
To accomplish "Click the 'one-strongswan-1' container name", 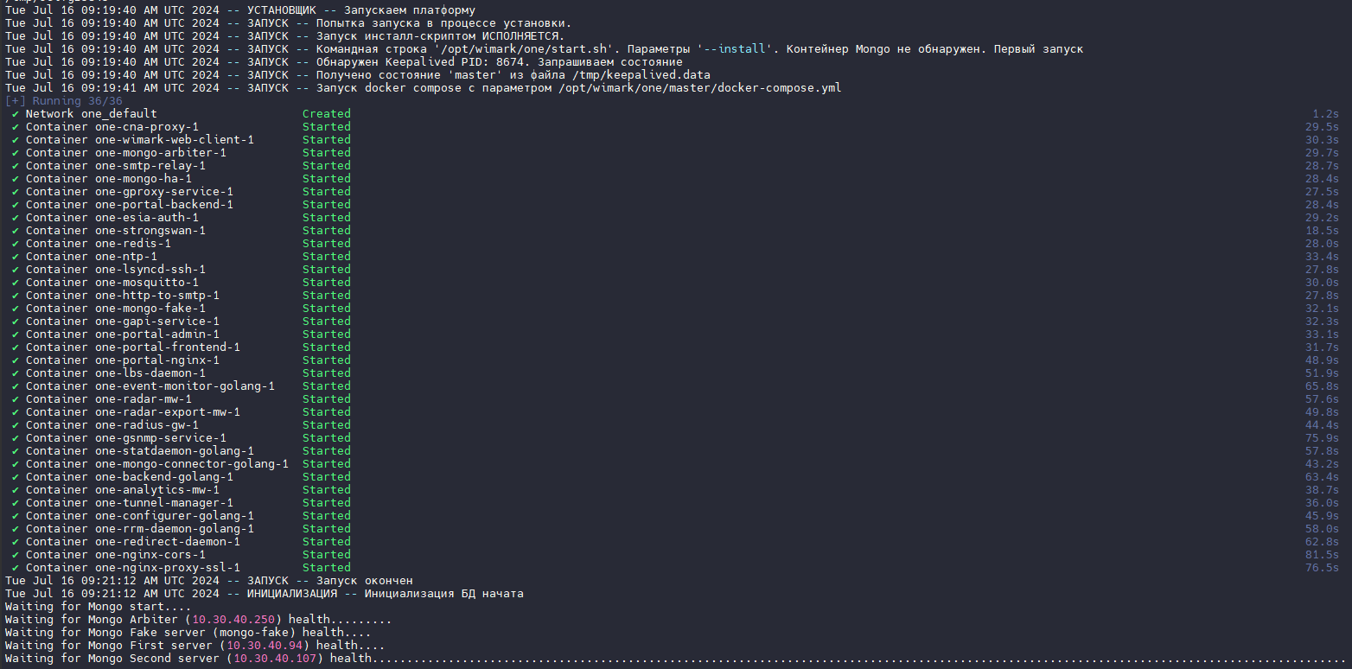I will point(150,231).
